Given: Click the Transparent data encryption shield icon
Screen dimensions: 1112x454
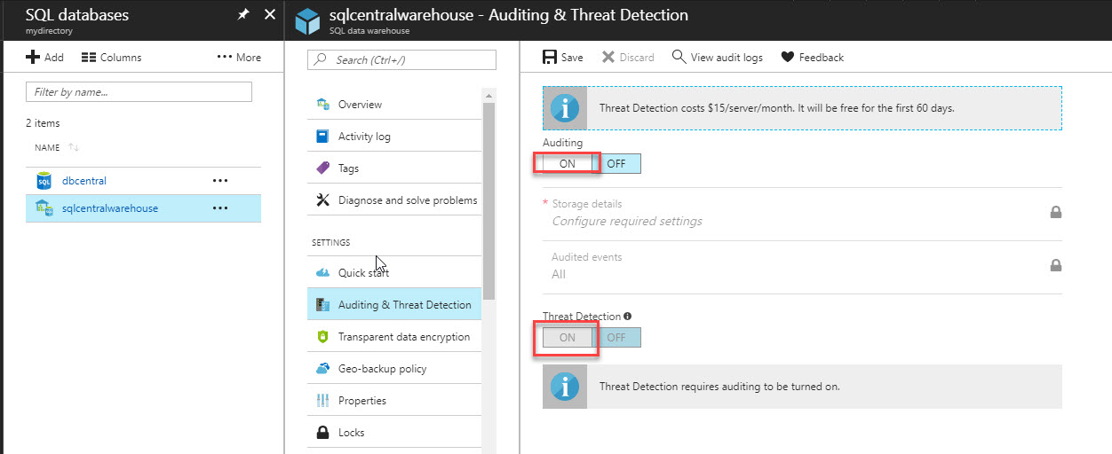Looking at the screenshot, I should pyautogui.click(x=322, y=337).
